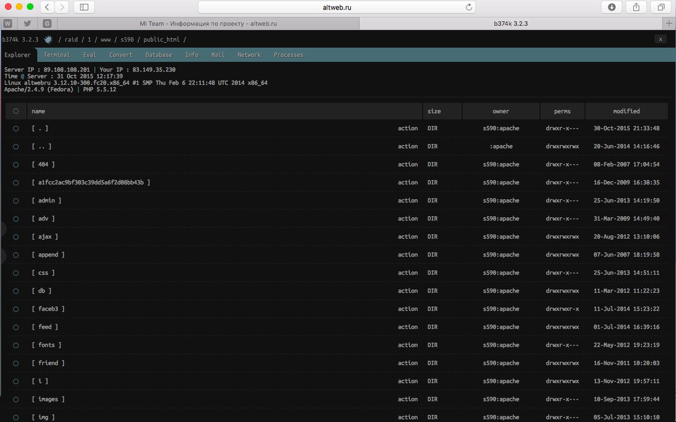Screen dimensions: 676x422
Task: Click the x button in shell header
Action: pyautogui.click(x=661, y=39)
